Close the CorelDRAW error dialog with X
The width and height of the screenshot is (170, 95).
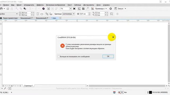pyautogui.click(x=113, y=37)
